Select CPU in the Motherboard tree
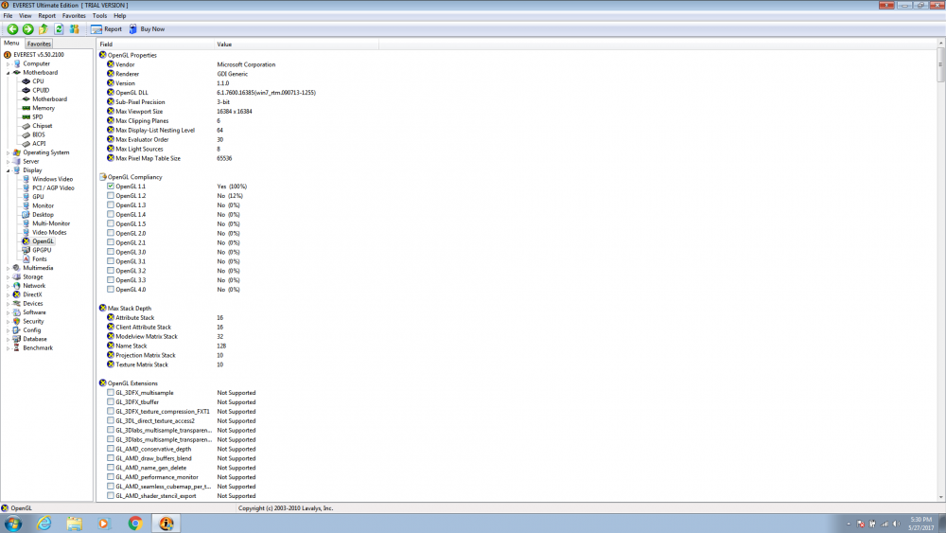946x533 pixels. pyautogui.click(x=38, y=81)
